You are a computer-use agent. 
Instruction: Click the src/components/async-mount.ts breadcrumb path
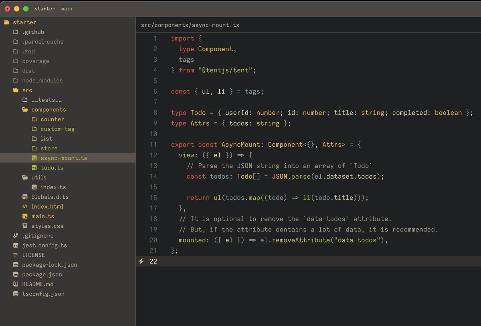(190, 25)
